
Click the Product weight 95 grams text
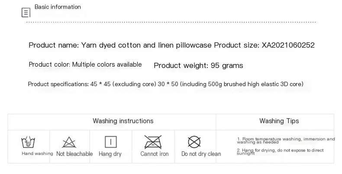click(198, 65)
